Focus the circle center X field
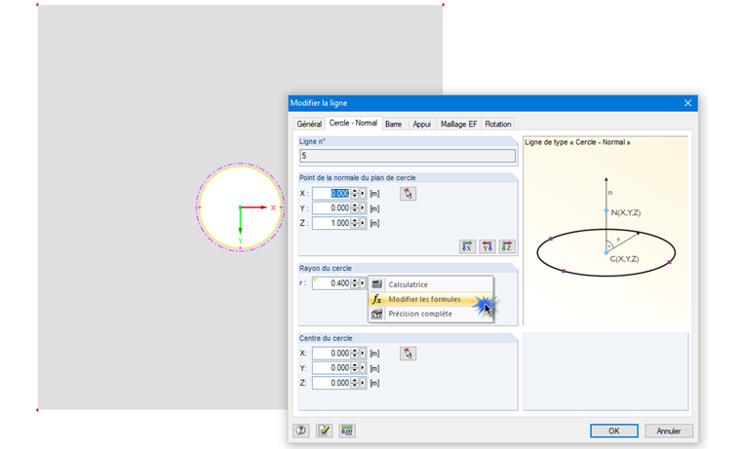Screen dimensions: 741x449 point(331,354)
